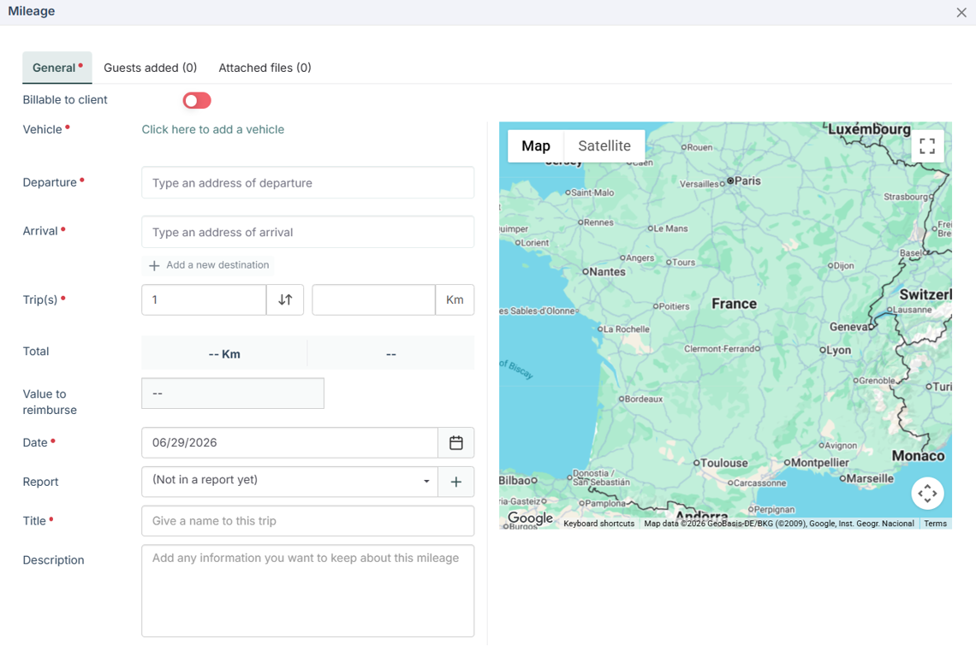Click Nantes on the map
Image resolution: width=976 pixels, height=651 pixels.
(x=604, y=272)
